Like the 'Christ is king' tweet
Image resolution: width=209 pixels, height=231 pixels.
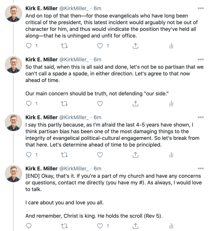pyautogui.click(x=100, y=225)
